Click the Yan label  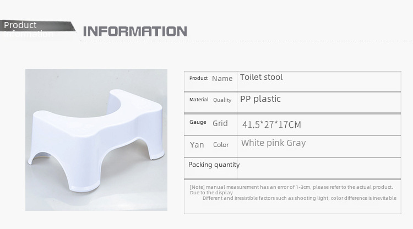point(197,145)
